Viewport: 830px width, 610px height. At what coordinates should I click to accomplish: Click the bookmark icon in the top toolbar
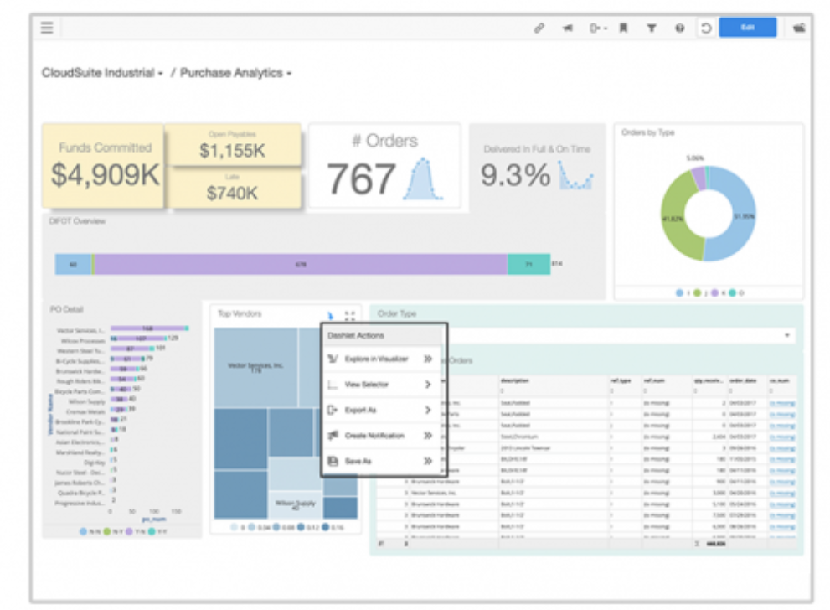pyautogui.click(x=623, y=27)
